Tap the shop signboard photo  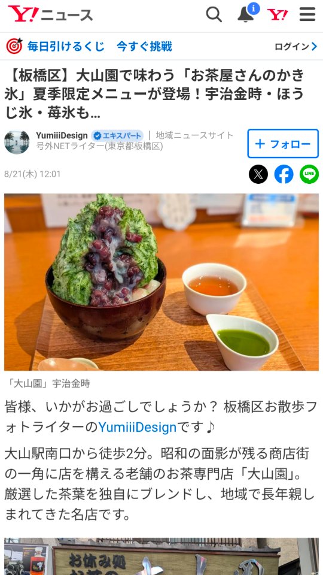[161, 556]
